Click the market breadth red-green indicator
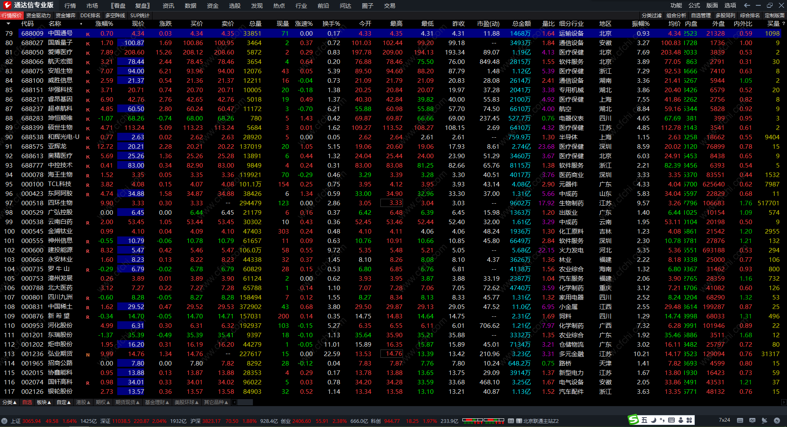Image resolution: width=787 pixels, height=427 pixels. 483,420
